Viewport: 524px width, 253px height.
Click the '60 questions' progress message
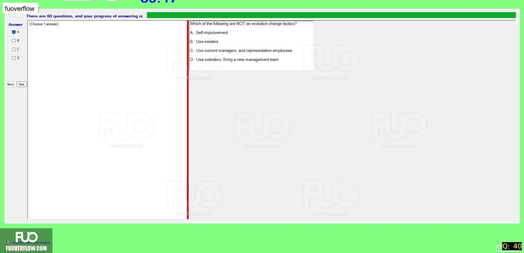click(x=84, y=16)
